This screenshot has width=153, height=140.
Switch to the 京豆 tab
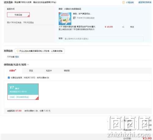point(31,71)
